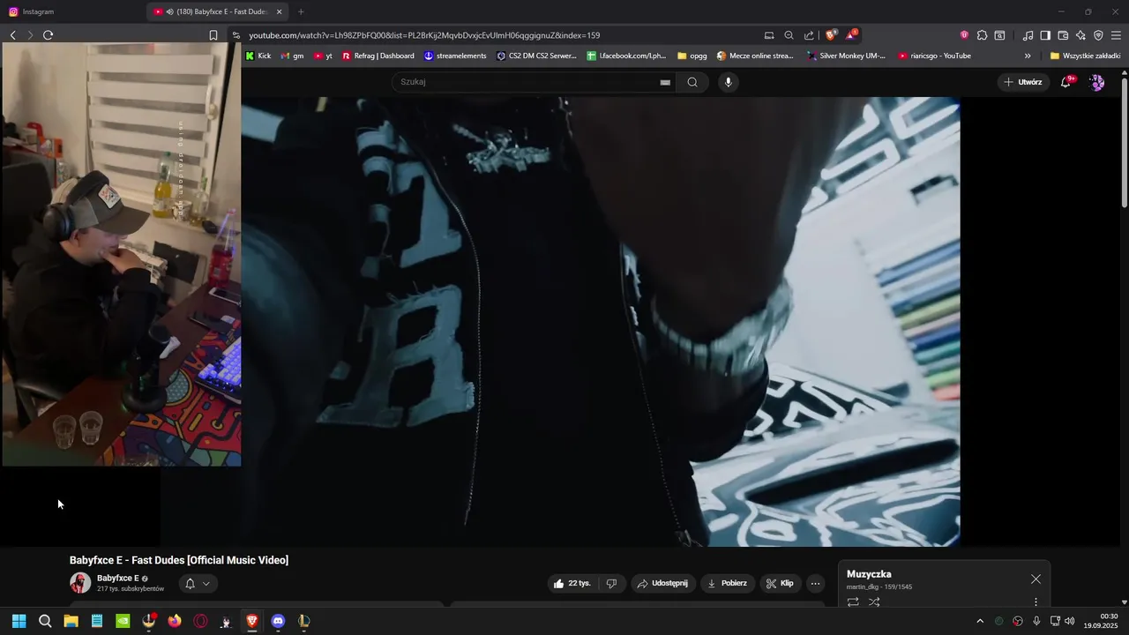Open the riaricsgo - YouTube bookmark
The image size is (1129, 635).
935,56
